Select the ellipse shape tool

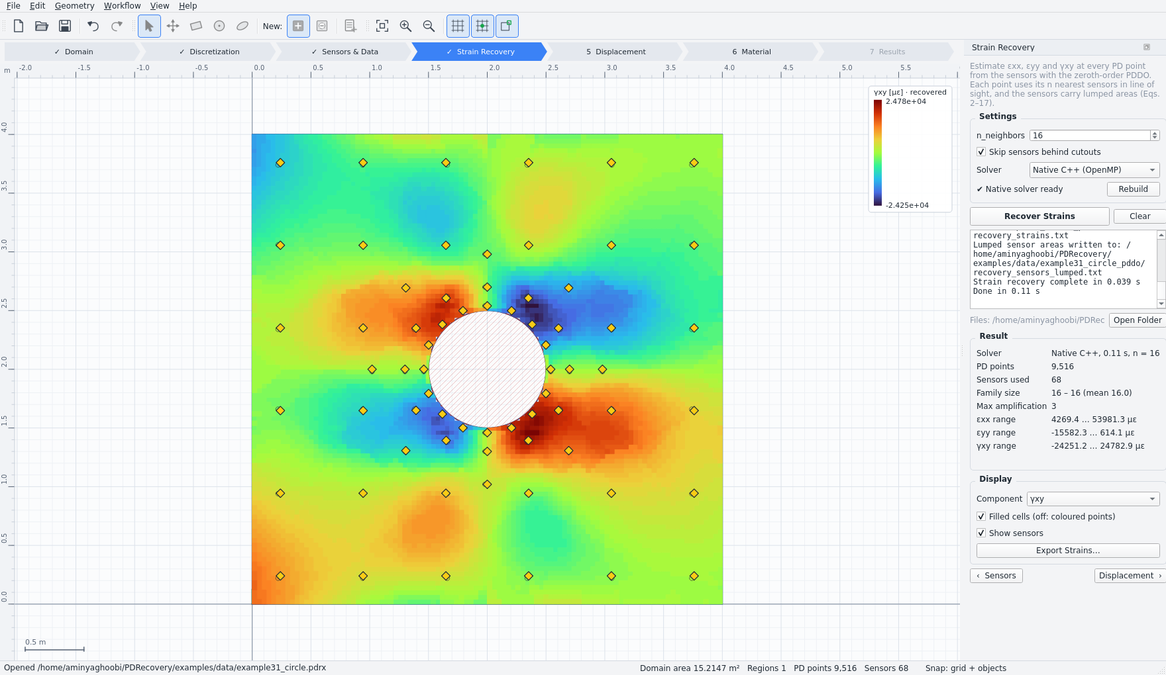coord(242,26)
